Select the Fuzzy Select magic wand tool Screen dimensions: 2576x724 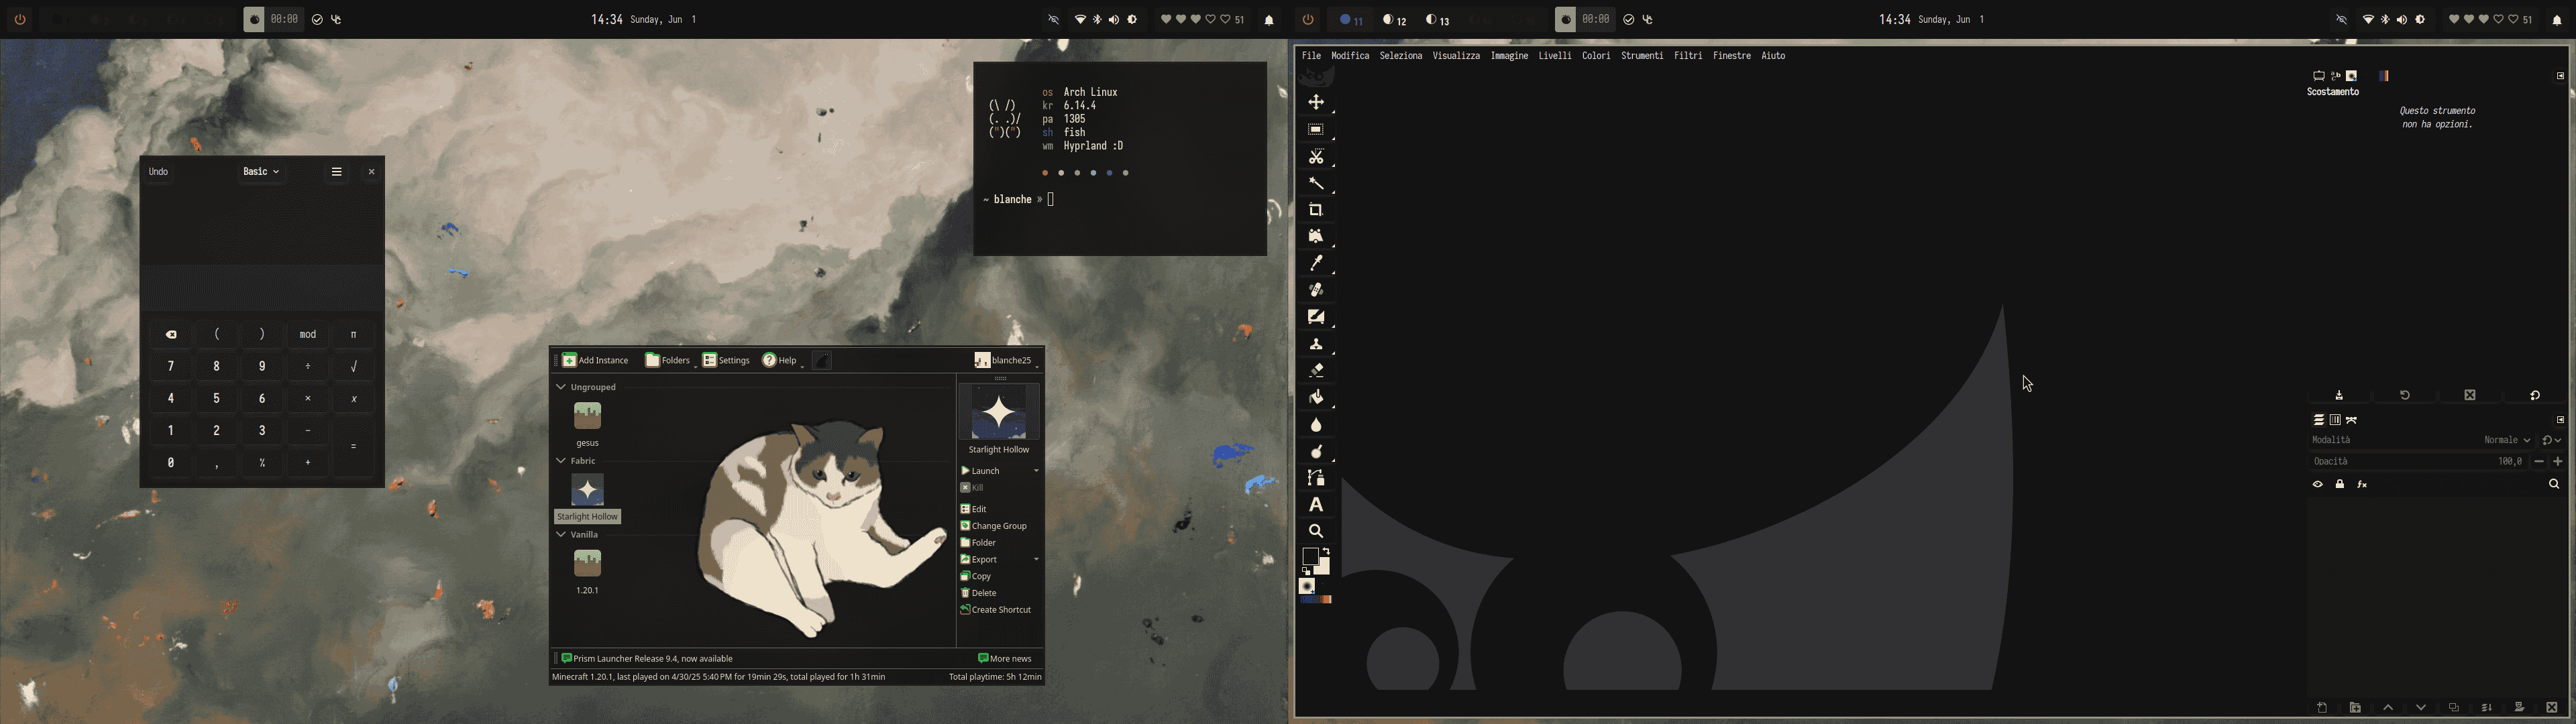[1316, 184]
